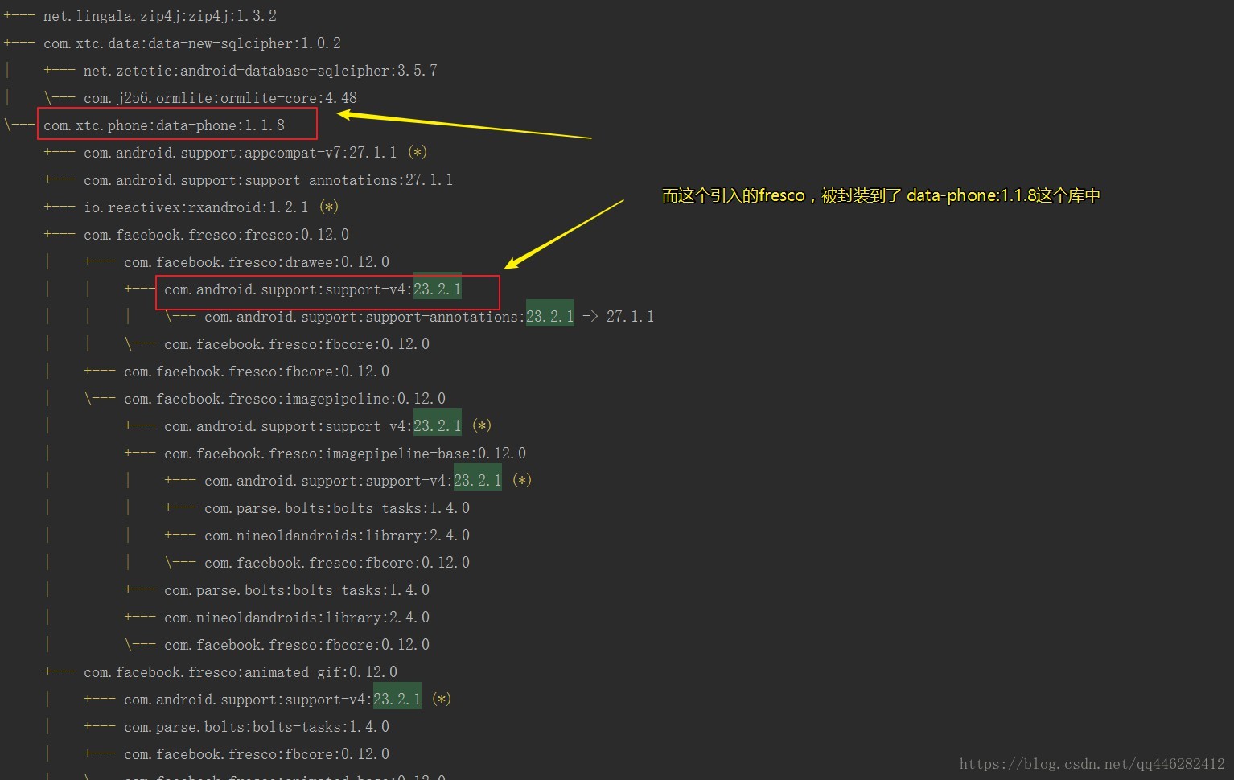
Task: Select com.facebook.fresco:animated-gif:0.12.0 line
Action: pyautogui.click(x=241, y=672)
